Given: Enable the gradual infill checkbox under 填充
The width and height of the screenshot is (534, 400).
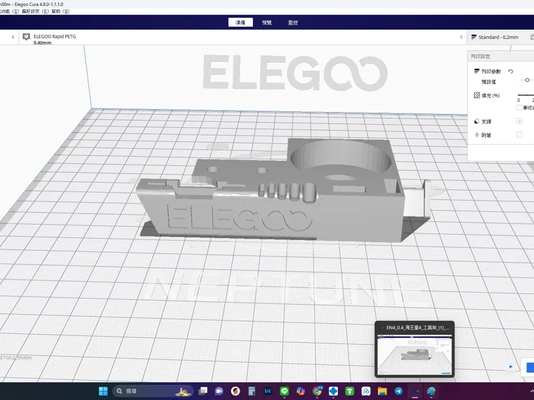Looking at the screenshot, I should pyautogui.click(x=519, y=107).
